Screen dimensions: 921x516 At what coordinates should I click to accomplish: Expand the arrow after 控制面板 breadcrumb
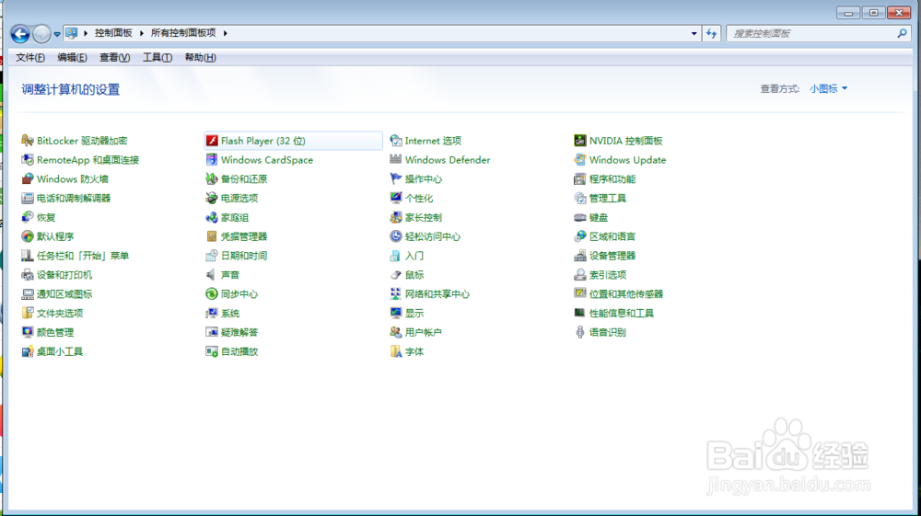142,33
